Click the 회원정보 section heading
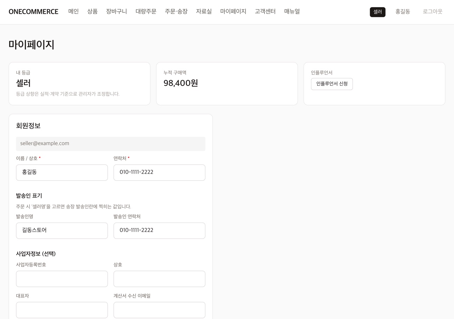The width and height of the screenshot is (454, 319). (28, 126)
